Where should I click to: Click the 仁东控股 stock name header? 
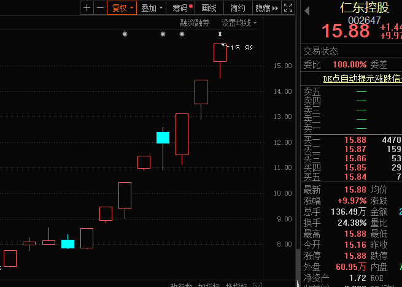(365, 7)
